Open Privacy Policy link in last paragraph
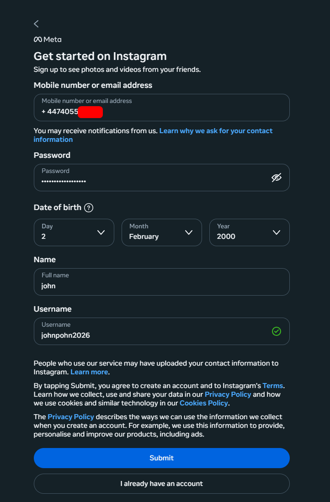The width and height of the screenshot is (330, 502). (x=71, y=417)
